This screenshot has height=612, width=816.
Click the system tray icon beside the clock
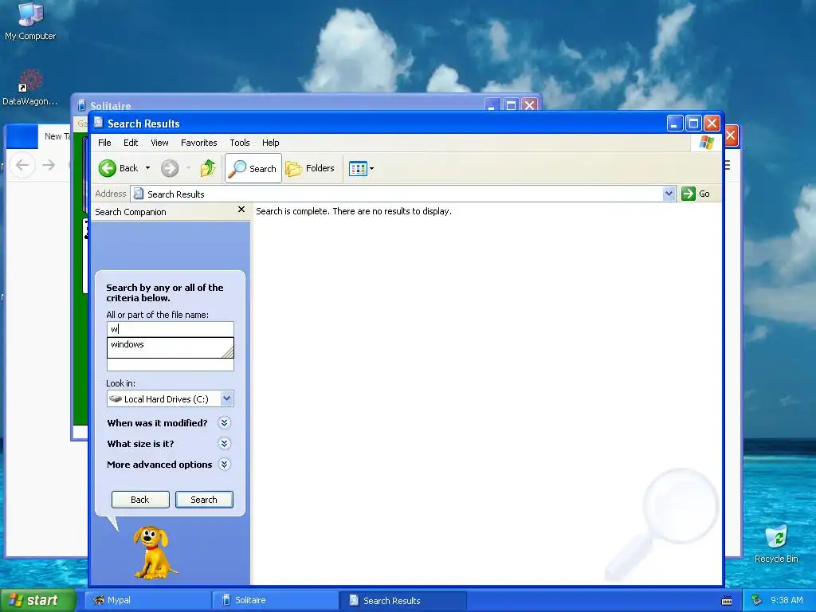pyautogui.click(x=757, y=600)
